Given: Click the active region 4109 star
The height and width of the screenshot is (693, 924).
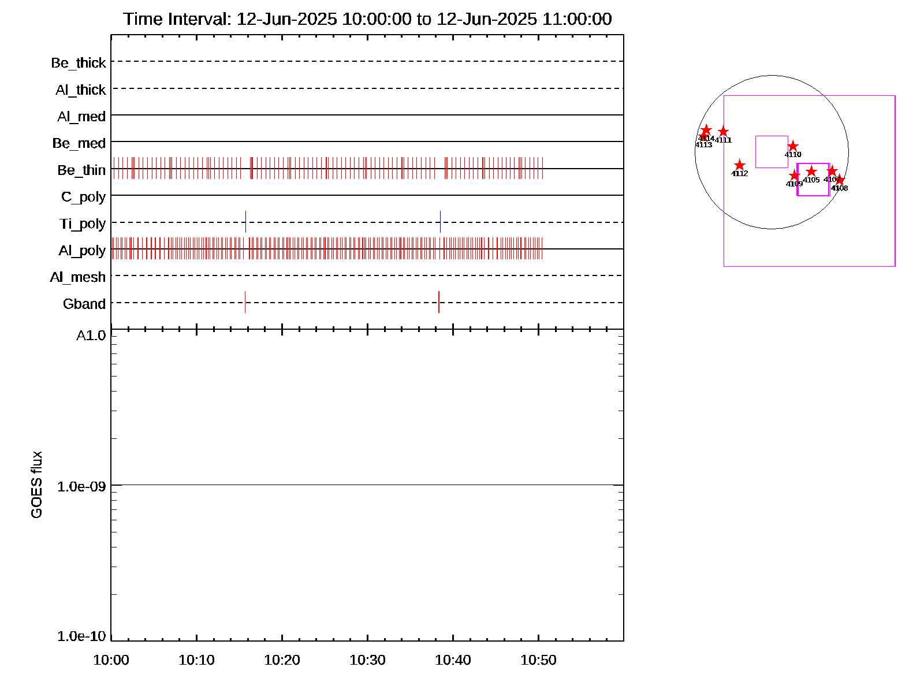Looking at the screenshot, I should (x=795, y=176).
